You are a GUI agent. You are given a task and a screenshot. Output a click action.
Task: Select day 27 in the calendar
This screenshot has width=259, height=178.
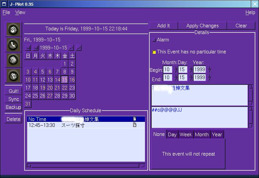[x=50, y=96]
